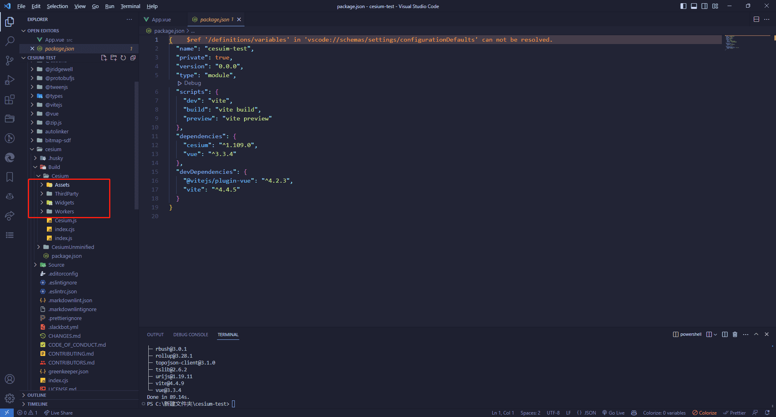Split the terminal panel
The image size is (776, 417).
pyautogui.click(x=725, y=334)
